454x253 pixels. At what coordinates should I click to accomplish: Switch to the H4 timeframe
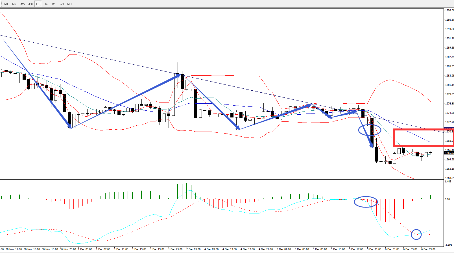click(46, 4)
